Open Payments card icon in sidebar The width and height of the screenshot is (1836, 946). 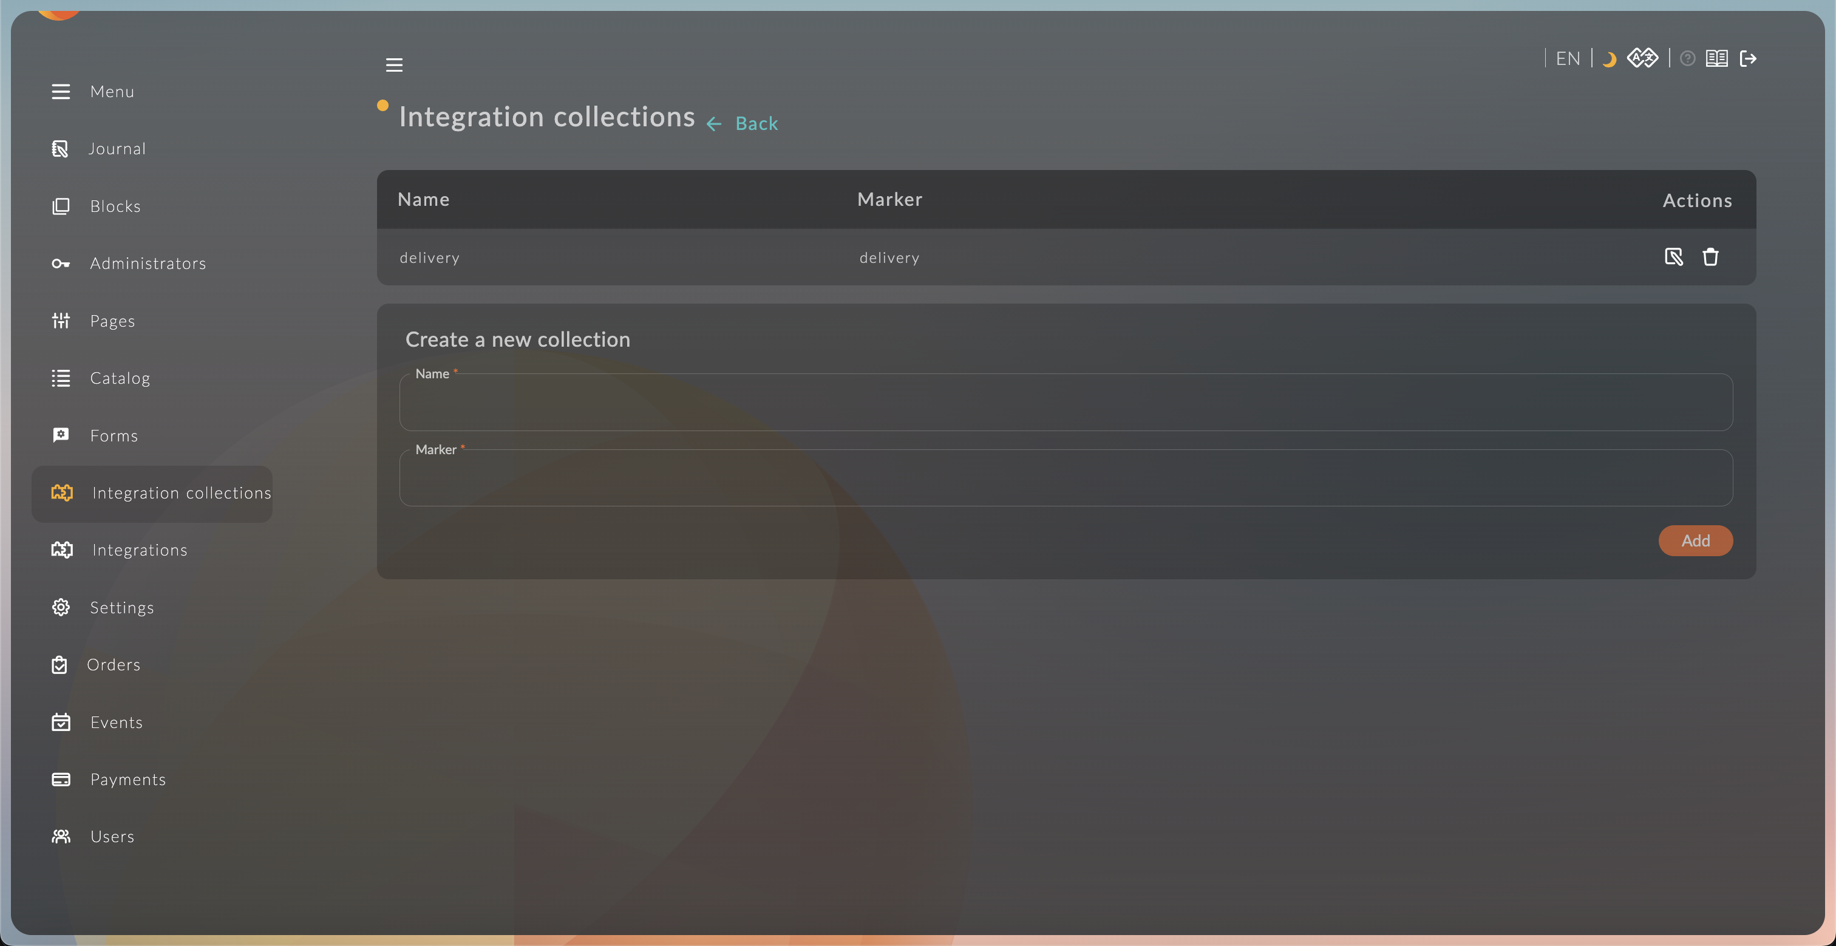[61, 779]
